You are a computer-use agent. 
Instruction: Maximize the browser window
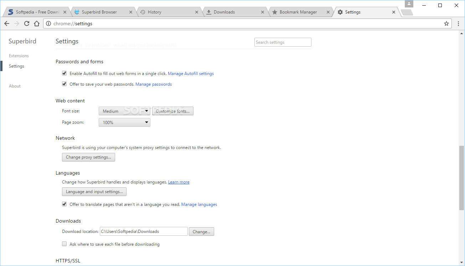click(x=440, y=5)
